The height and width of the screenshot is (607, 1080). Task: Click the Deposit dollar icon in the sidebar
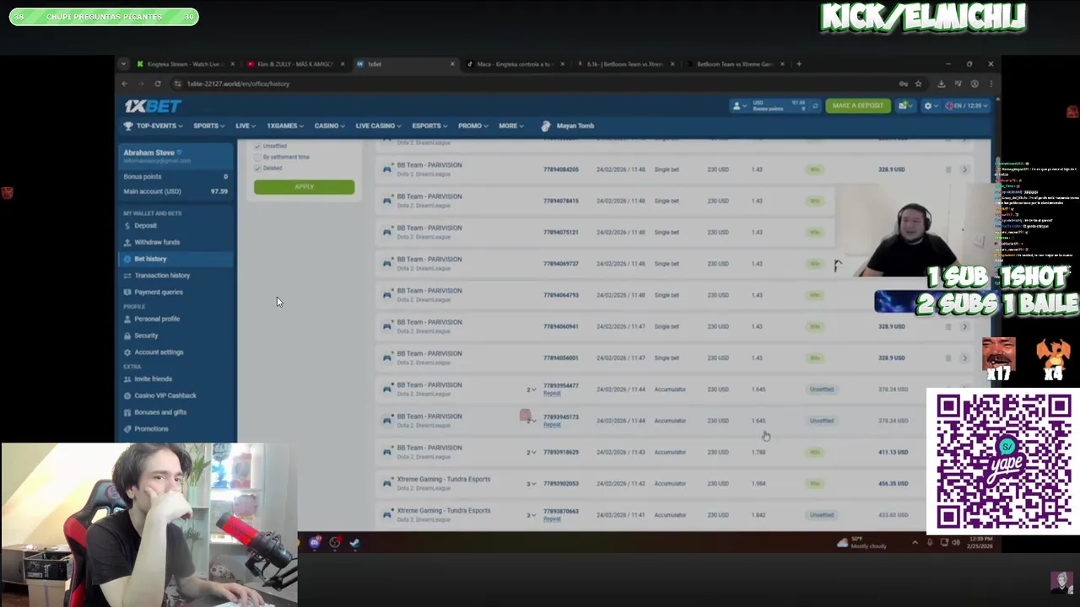click(x=127, y=225)
